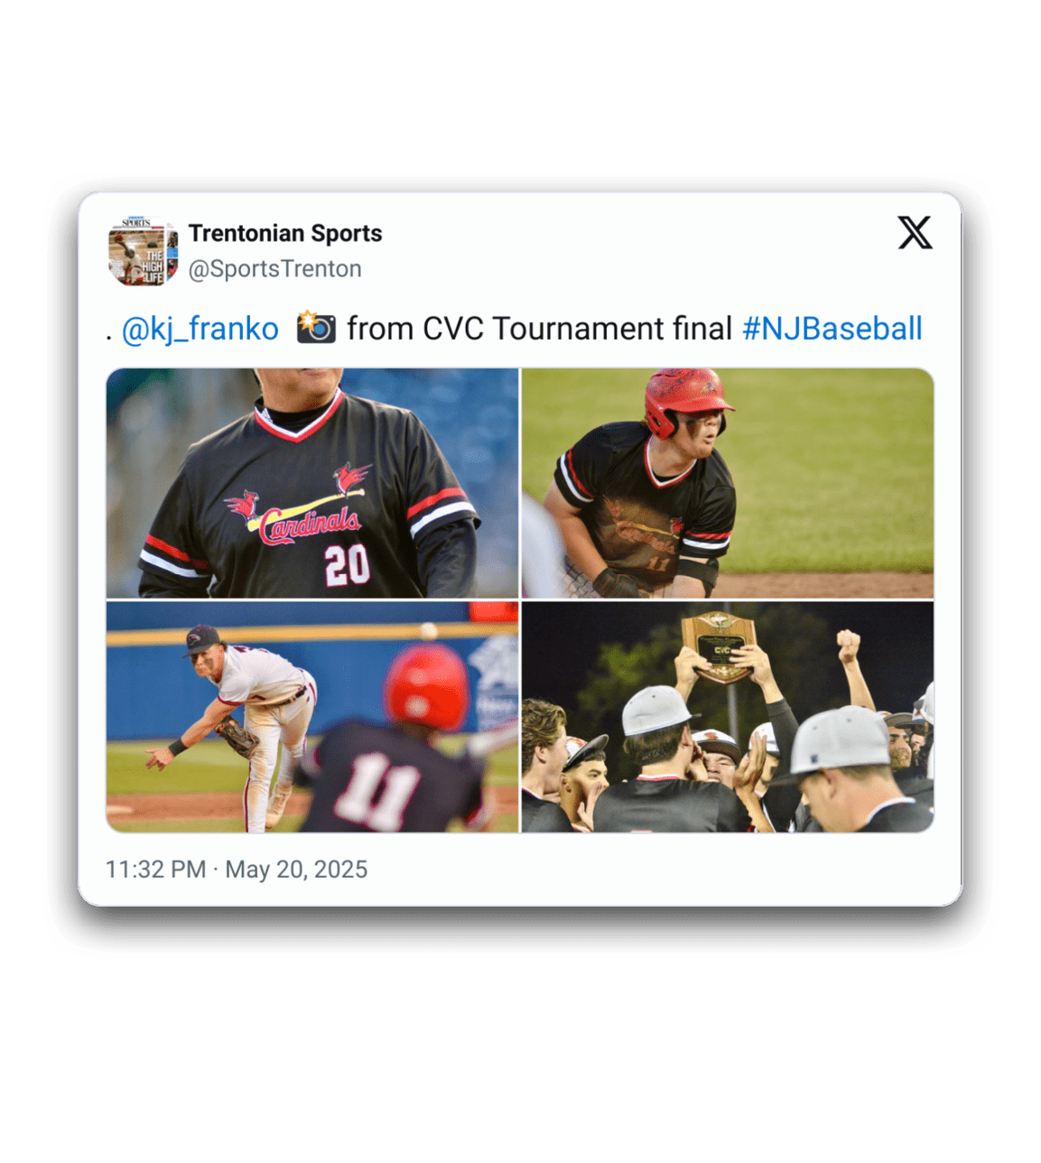
Task: Open the @kj_franko mention link
Action: pos(200,329)
